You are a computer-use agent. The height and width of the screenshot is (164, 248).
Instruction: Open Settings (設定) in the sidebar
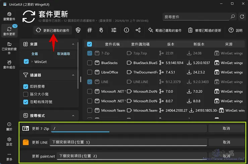pos(9,142)
